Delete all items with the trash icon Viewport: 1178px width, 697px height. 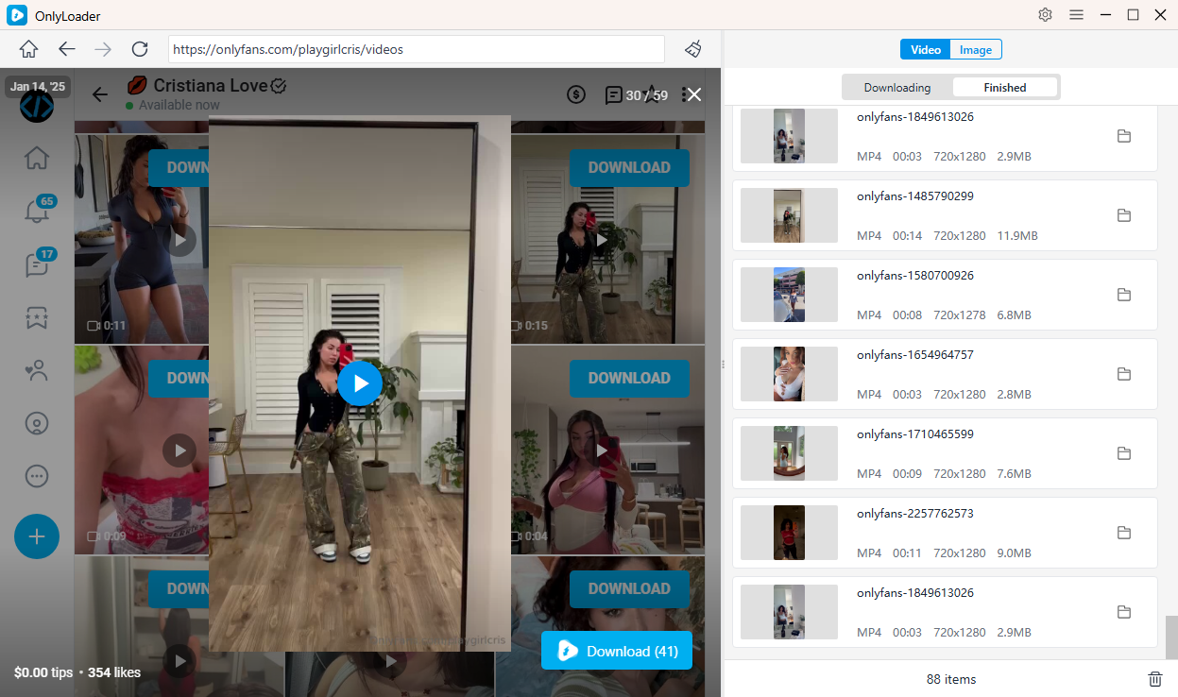pyautogui.click(x=1154, y=679)
